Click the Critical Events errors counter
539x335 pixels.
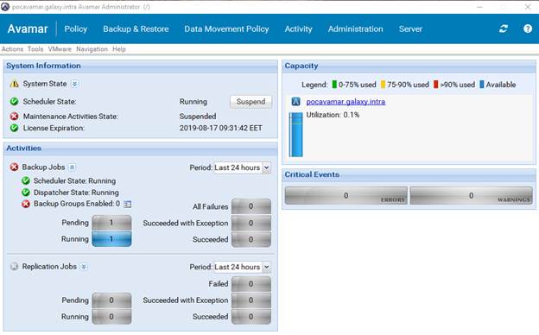tap(346, 195)
